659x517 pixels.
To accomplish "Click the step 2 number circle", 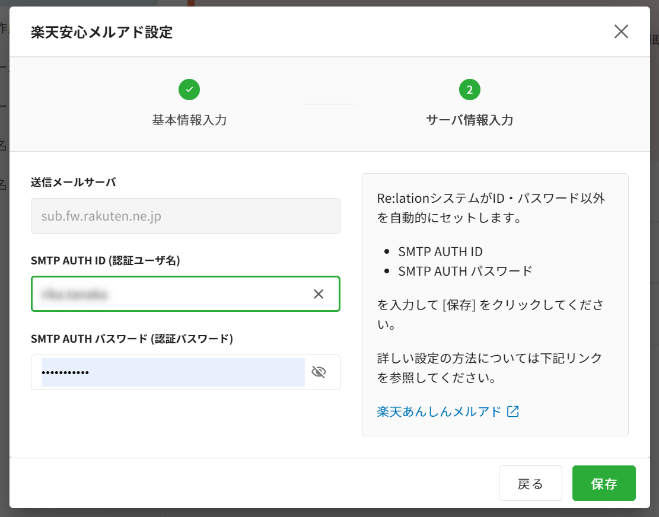I will pos(469,90).
